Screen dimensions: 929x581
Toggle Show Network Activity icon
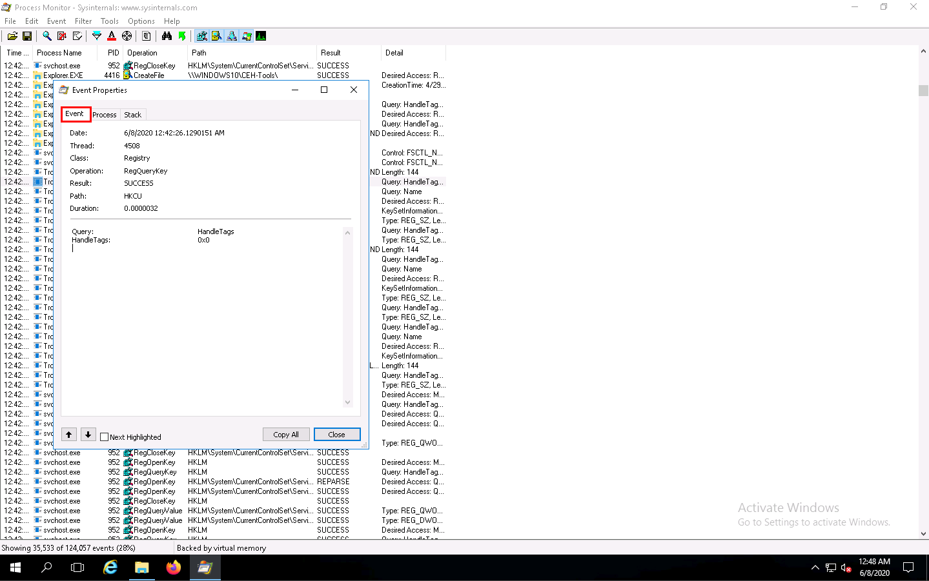point(232,36)
